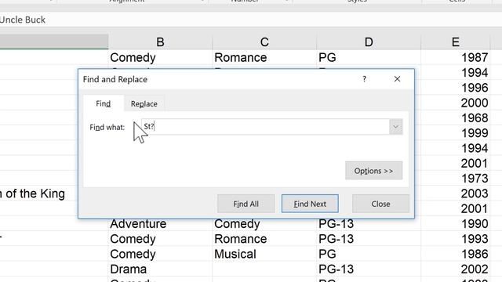
Task: Select the year cell 2000
Action: click(455, 103)
